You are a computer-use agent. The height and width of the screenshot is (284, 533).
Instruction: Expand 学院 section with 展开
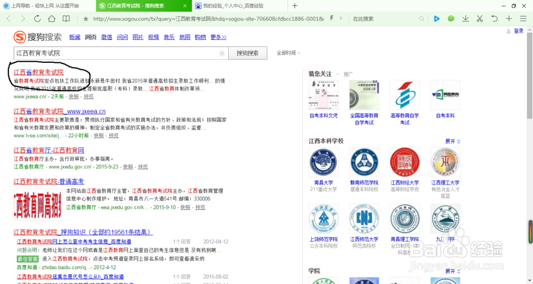[x=453, y=271]
